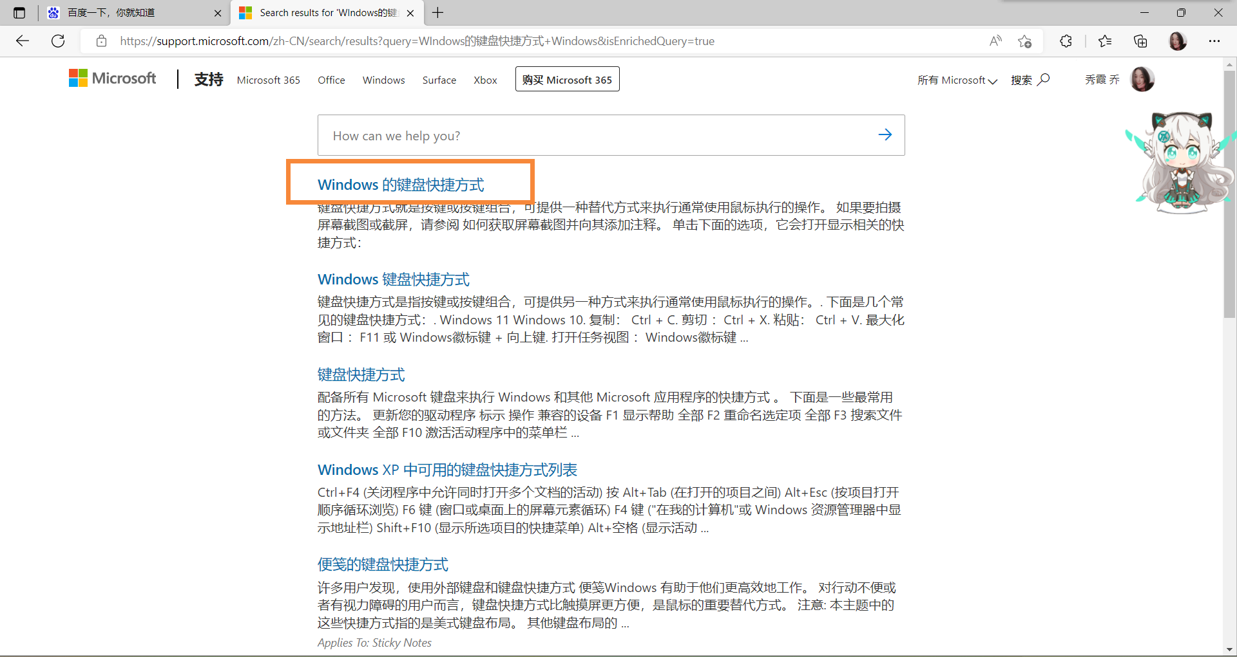The width and height of the screenshot is (1237, 657).
Task: Open the Extensions puzzle icon
Action: pyautogui.click(x=1066, y=41)
